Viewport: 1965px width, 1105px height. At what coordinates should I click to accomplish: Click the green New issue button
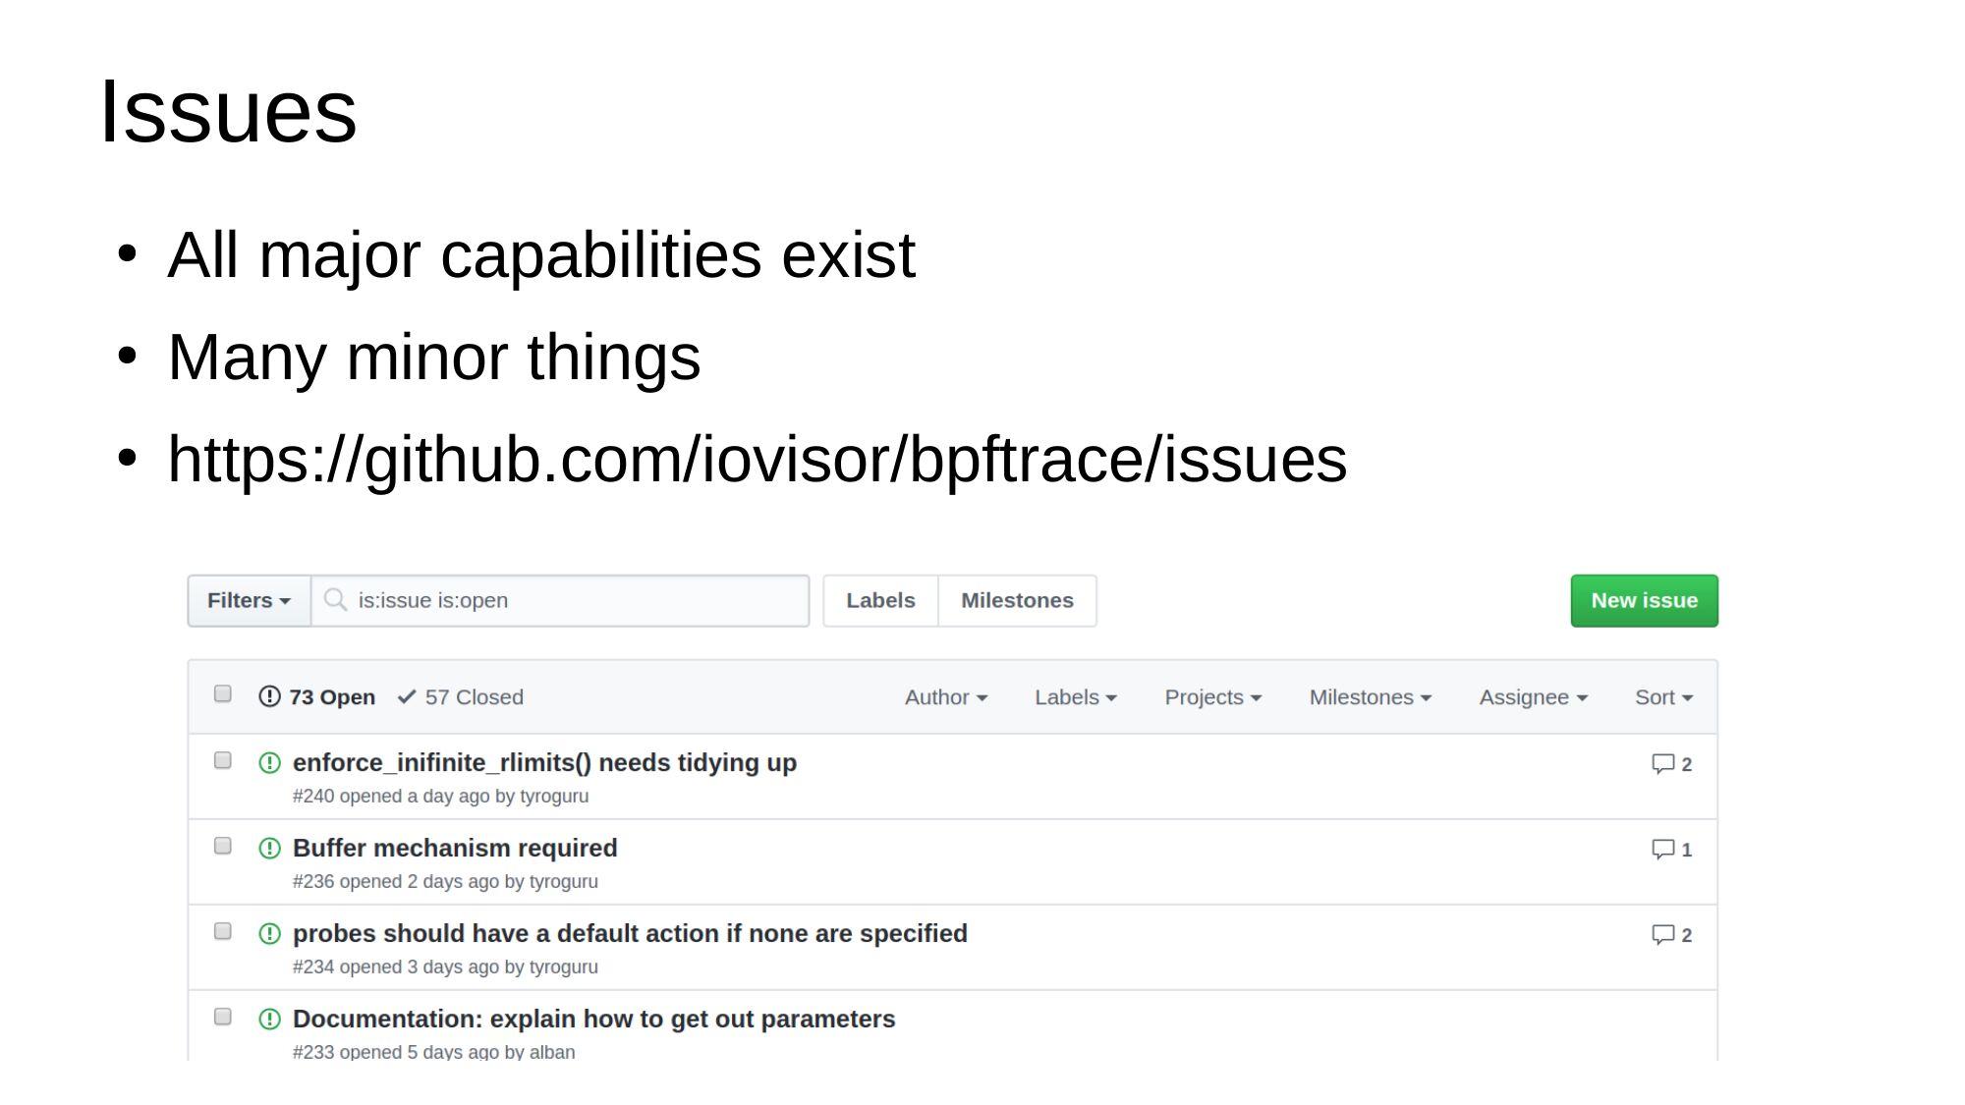[1644, 600]
